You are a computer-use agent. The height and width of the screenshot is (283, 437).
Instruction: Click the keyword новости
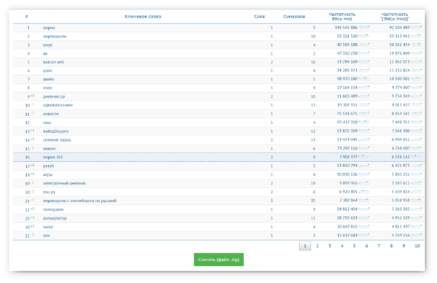(x=51, y=114)
